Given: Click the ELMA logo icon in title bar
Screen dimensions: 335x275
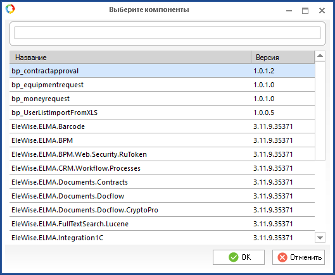Looking at the screenshot, I should [x=10, y=9].
